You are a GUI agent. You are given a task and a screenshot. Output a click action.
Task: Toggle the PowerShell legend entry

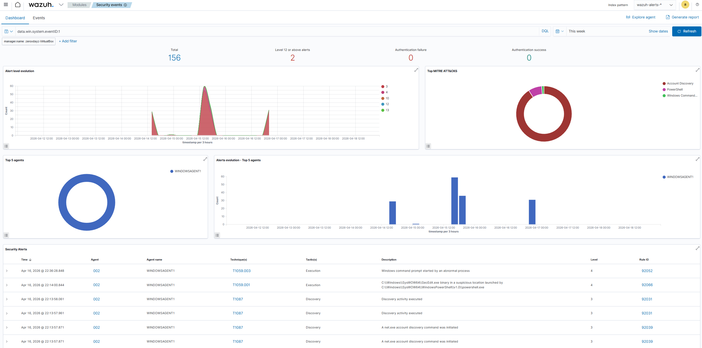coord(674,90)
